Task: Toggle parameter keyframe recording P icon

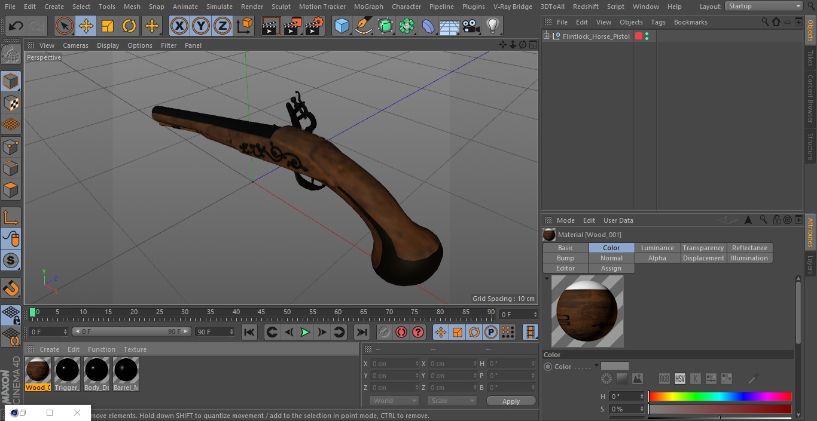Action: pyautogui.click(x=491, y=332)
